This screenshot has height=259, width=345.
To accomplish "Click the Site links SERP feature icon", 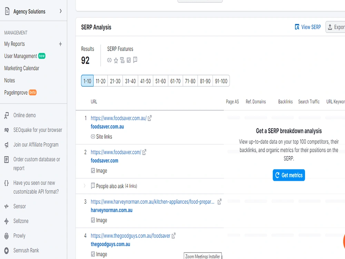I will click(x=109, y=60).
